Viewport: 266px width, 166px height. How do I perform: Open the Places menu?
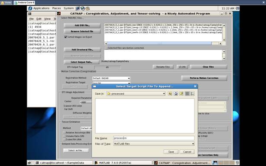(56, 8)
